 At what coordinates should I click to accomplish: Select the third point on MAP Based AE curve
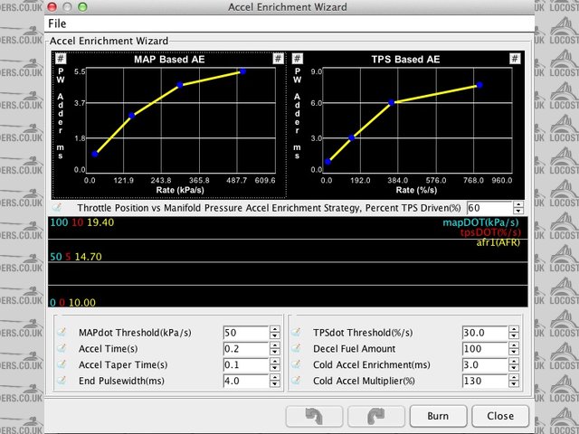(180, 85)
